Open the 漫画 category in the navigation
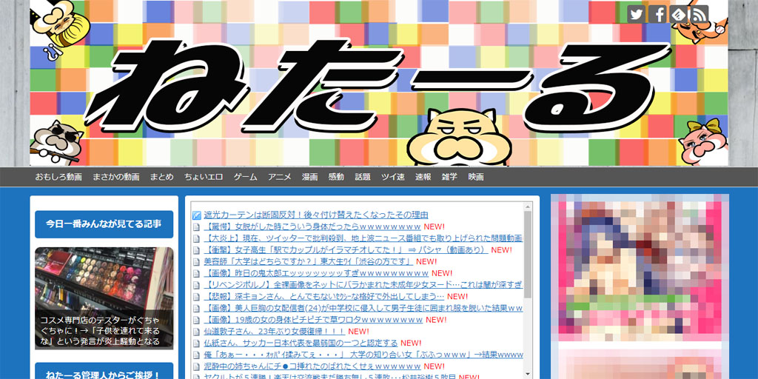Screen dimensions: 758x379 (x=309, y=177)
